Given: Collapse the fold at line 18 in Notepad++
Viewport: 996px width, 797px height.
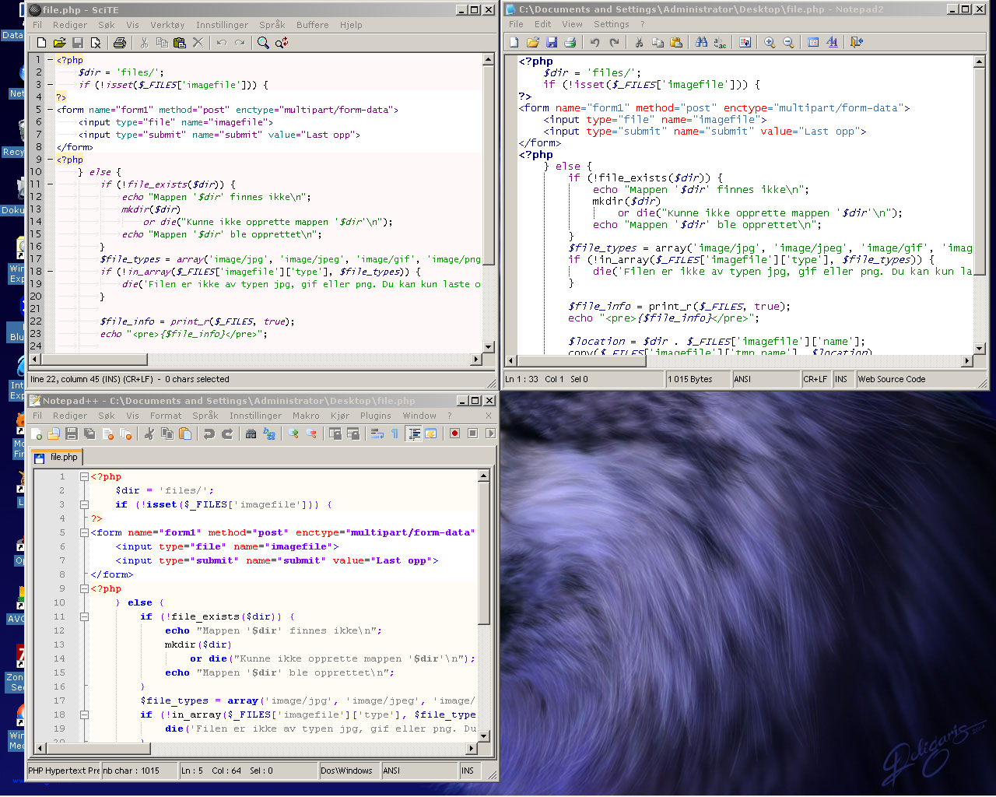Looking at the screenshot, I should click(x=84, y=714).
